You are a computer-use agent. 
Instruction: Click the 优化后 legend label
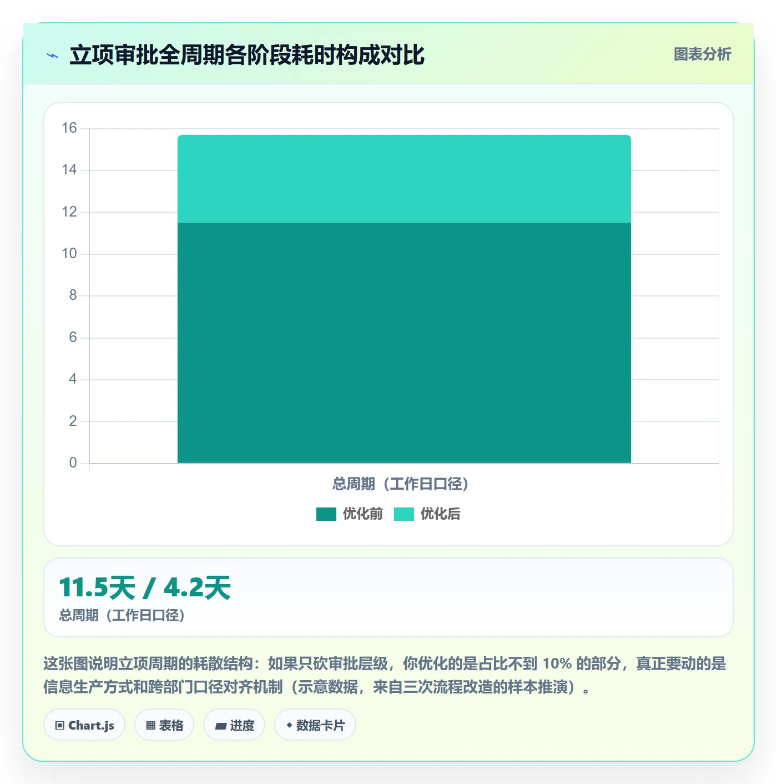point(441,514)
